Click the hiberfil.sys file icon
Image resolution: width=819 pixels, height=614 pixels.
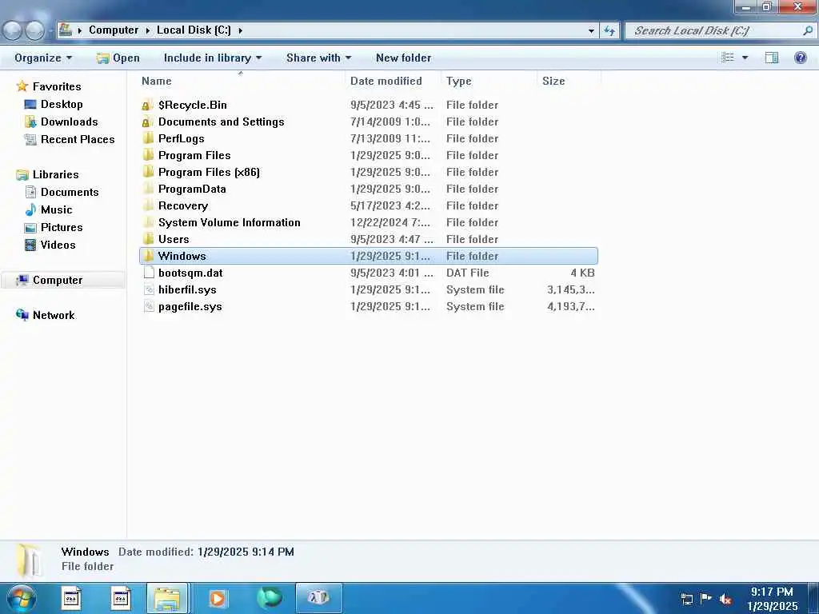pos(149,289)
